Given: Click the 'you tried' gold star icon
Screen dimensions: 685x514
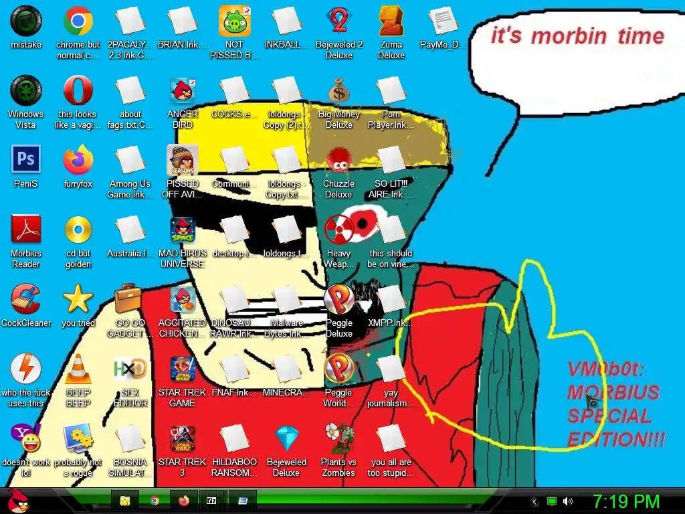Looking at the screenshot, I should pos(78,299).
